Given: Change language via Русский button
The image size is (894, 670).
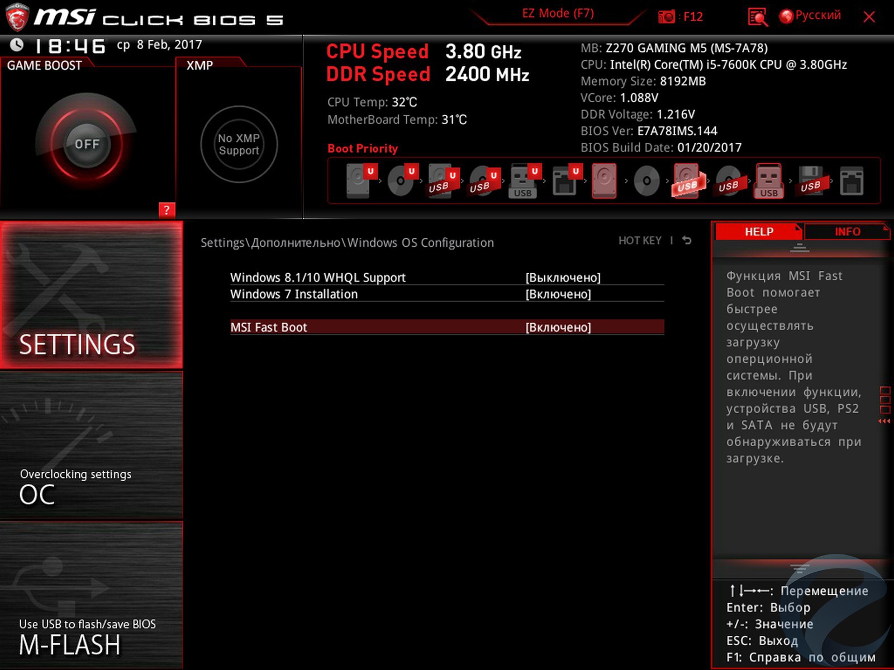Looking at the screenshot, I should tap(817, 15).
